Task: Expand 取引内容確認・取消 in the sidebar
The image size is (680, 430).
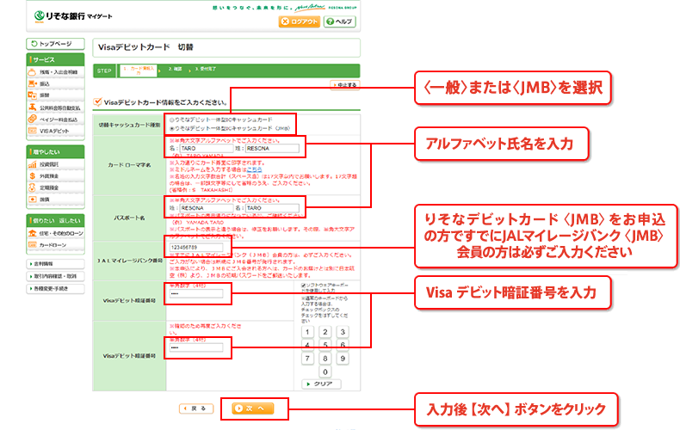Action: [x=55, y=276]
